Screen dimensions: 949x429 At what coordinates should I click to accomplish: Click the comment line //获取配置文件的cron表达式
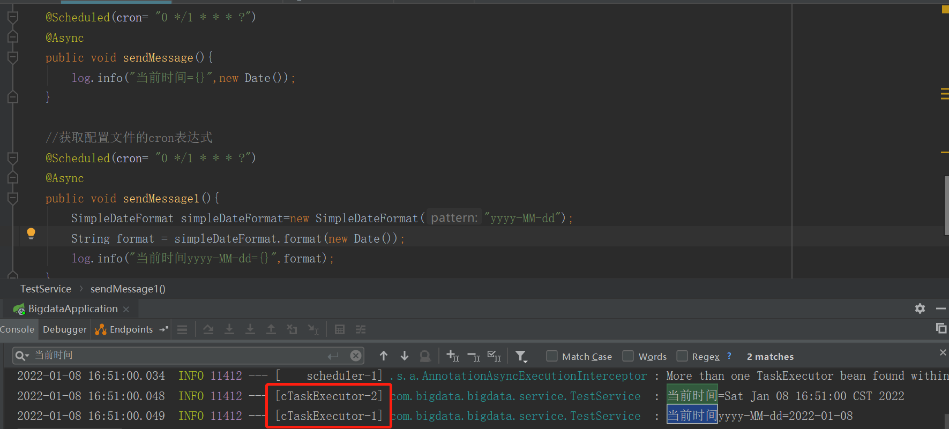129,138
